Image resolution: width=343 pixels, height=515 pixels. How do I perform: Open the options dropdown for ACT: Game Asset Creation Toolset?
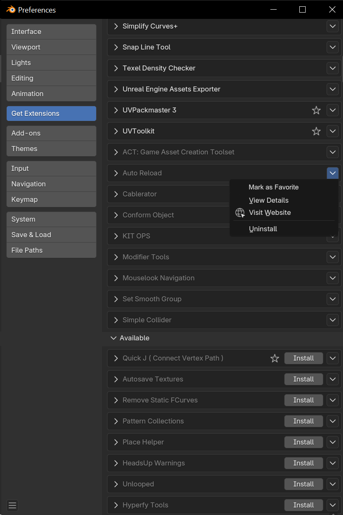pos(333,152)
